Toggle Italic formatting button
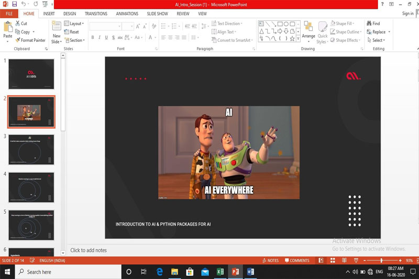This screenshot has height=279, width=419. point(100,38)
